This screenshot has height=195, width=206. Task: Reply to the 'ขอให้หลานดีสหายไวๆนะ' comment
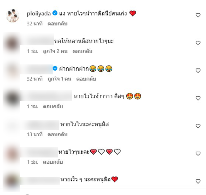click(82, 51)
